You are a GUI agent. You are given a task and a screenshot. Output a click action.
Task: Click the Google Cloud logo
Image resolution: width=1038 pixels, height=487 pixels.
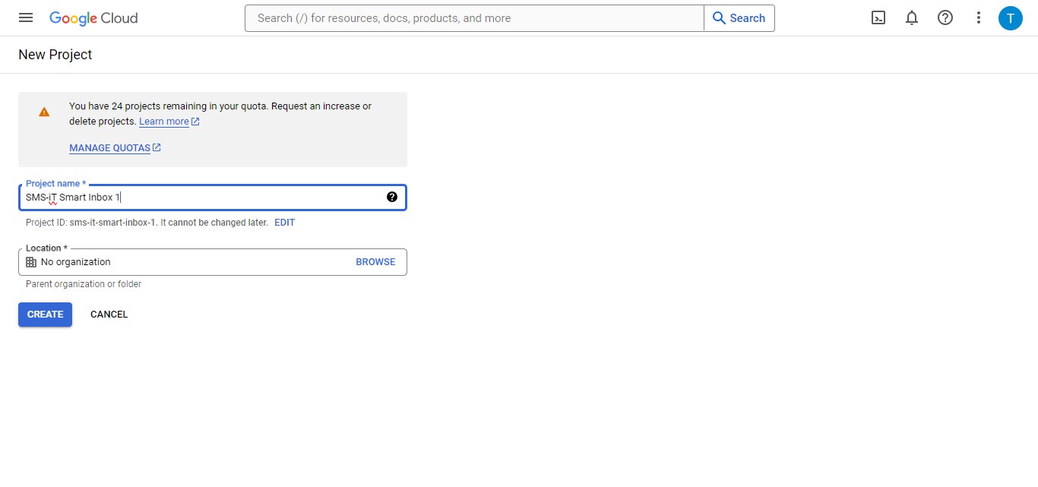(x=93, y=17)
